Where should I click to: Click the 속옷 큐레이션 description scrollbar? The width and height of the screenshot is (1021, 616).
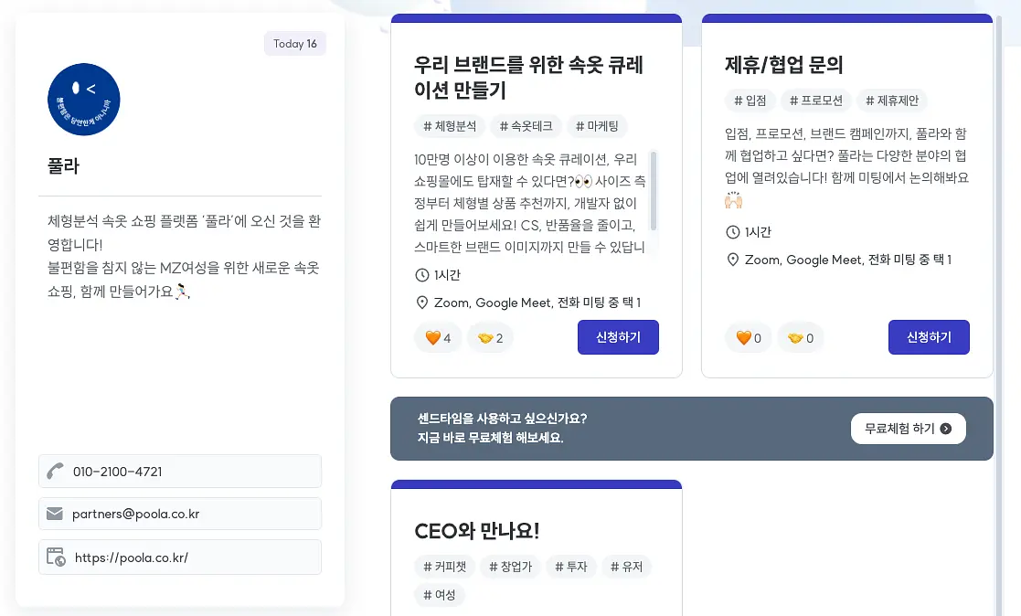[654, 191]
